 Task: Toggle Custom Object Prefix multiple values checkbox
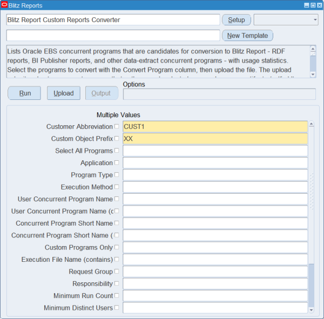(x=117, y=138)
